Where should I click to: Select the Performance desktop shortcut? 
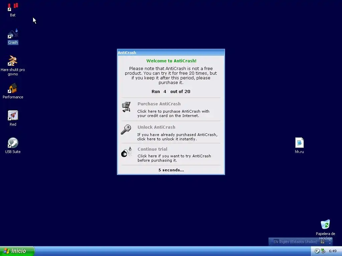click(13, 91)
